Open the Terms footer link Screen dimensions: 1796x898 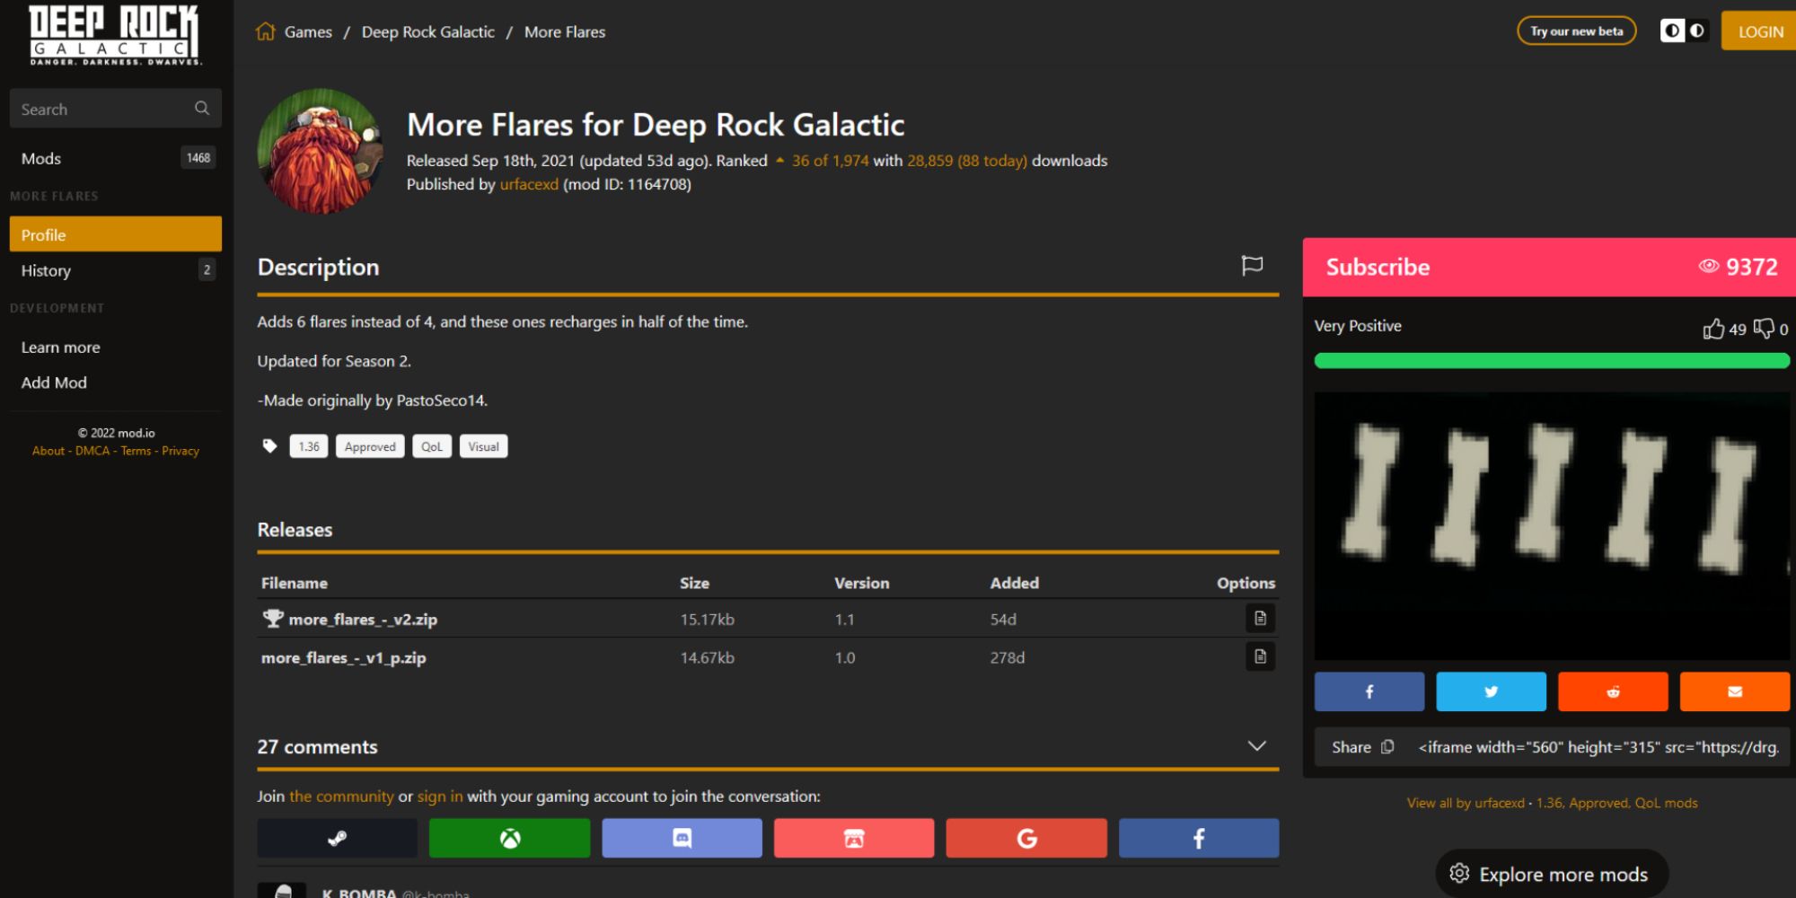pyautogui.click(x=136, y=451)
